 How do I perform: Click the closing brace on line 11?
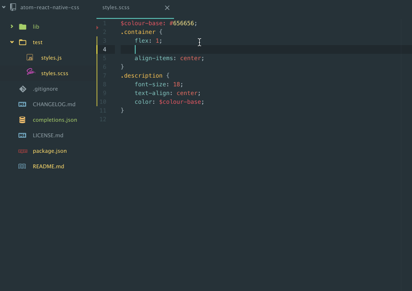[122, 111]
